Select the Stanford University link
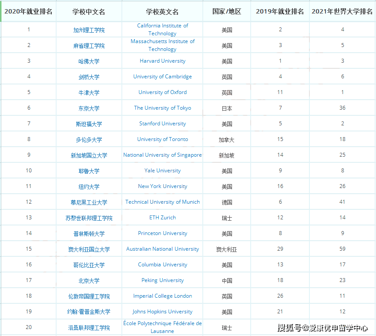Image resolution: width=376 pixels, height=336 pixels. click(162, 124)
